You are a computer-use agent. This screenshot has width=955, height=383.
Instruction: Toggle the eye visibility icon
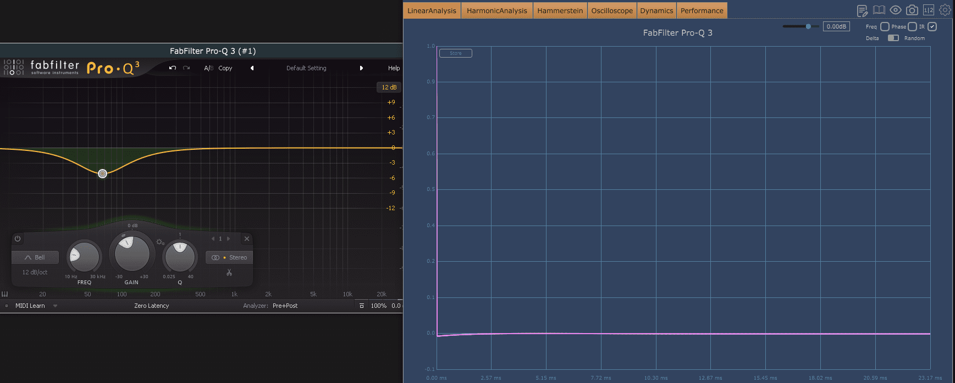(x=896, y=10)
